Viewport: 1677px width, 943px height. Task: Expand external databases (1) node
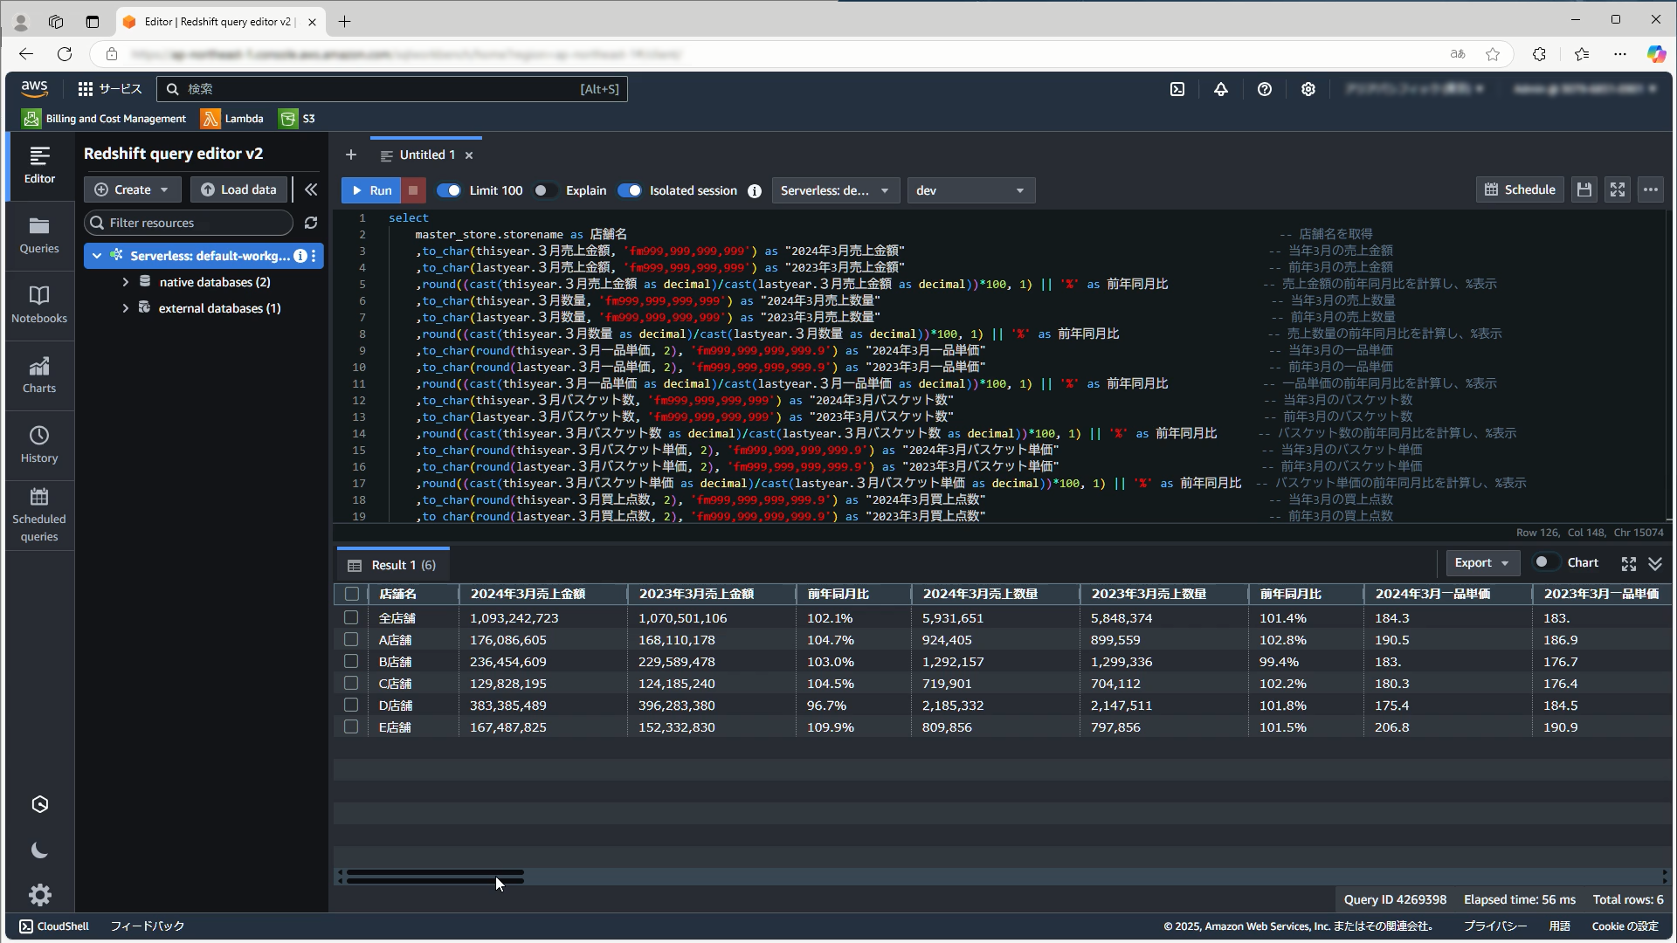click(125, 308)
